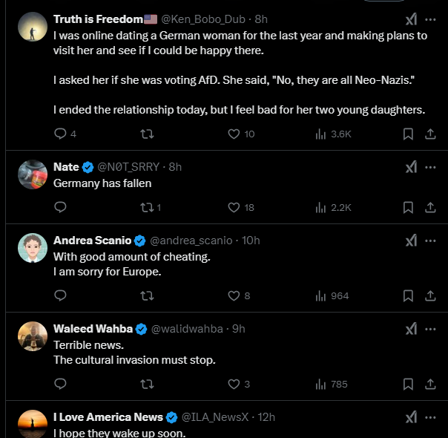
Task: Open the @ILA_NewsX handle link
Action: coord(214,417)
